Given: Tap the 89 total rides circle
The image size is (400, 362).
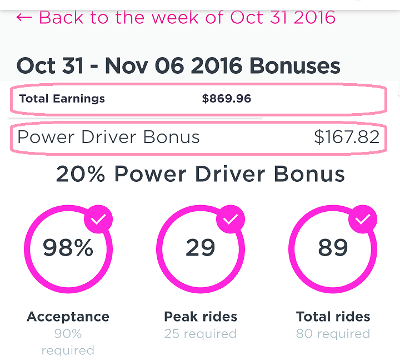Looking at the screenshot, I should pyautogui.click(x=333, y=248).
